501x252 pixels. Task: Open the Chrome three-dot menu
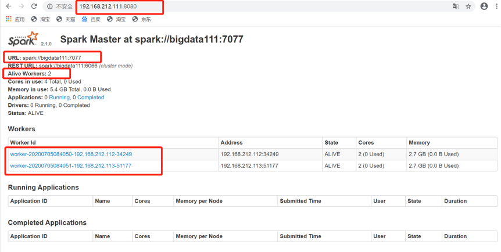tap(498, 6)
